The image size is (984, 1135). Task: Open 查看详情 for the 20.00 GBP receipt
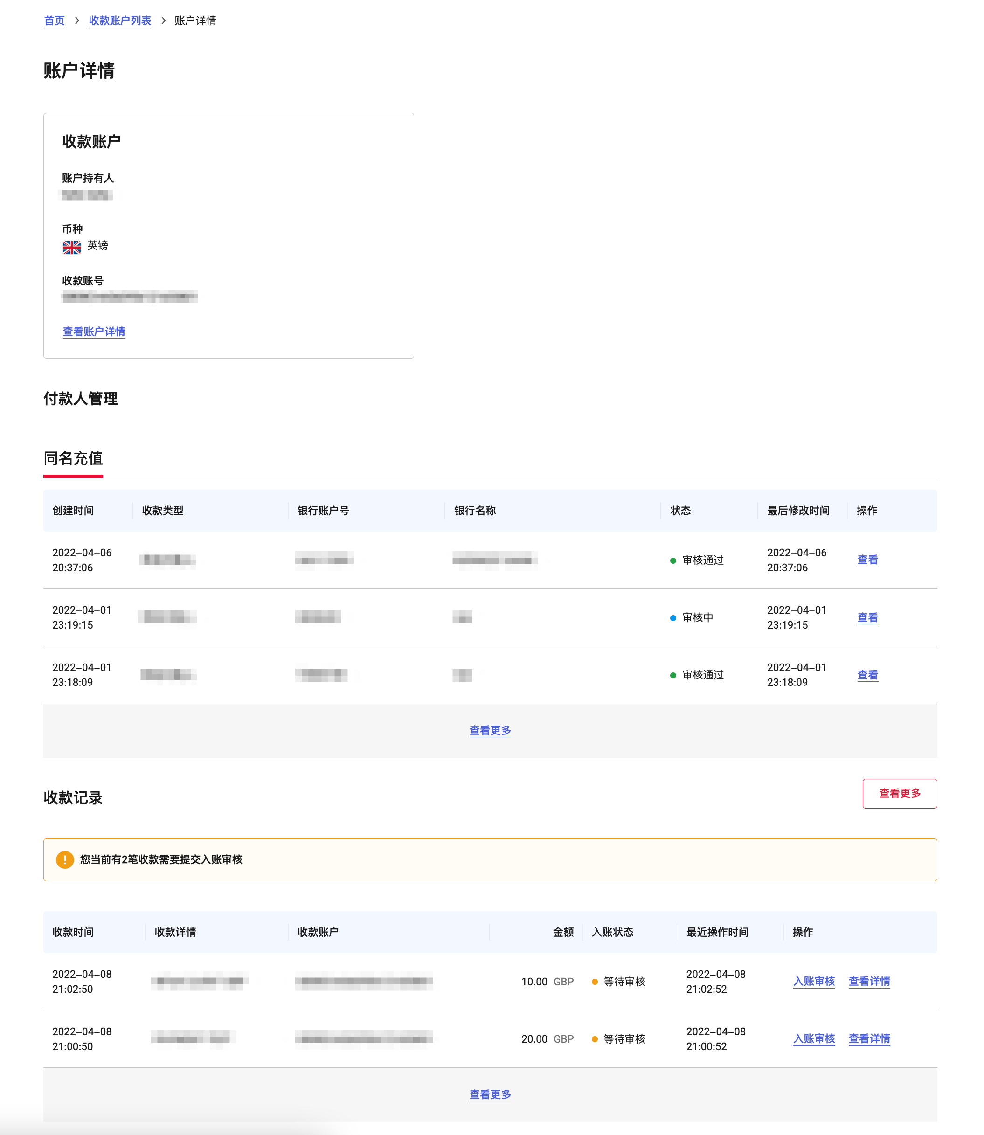click(x=869, y=1039)
